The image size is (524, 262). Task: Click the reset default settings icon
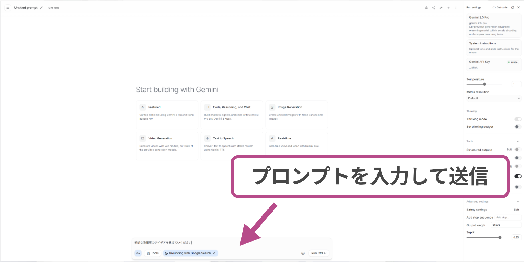tap(513, 7)
